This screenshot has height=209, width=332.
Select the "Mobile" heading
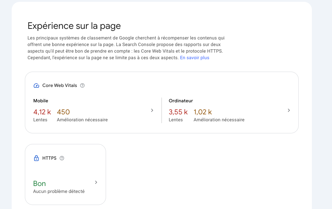[x=41, y=101]
